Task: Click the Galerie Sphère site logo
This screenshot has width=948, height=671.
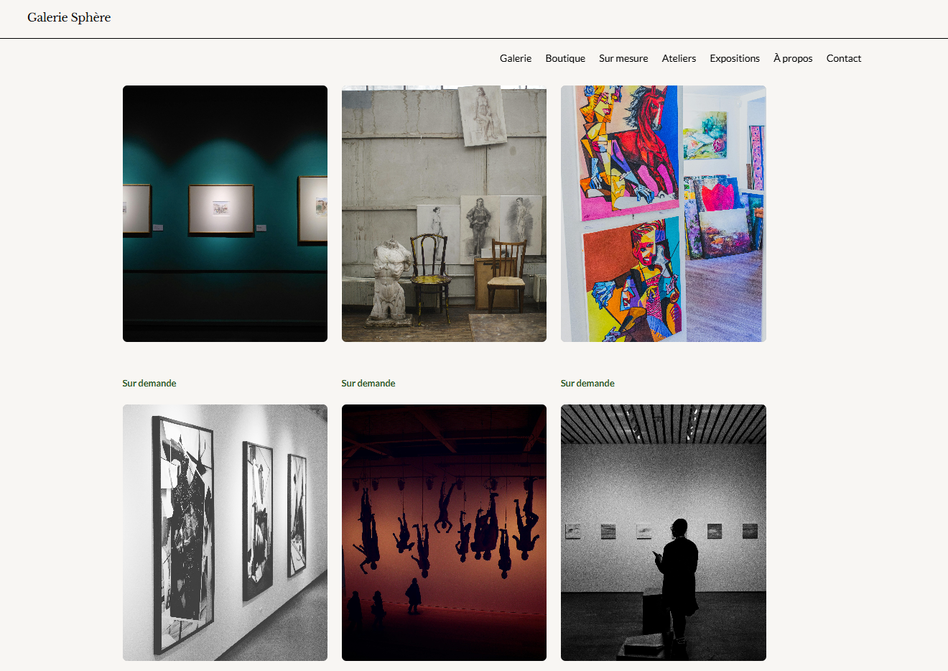Action: [x=69, y=17]
